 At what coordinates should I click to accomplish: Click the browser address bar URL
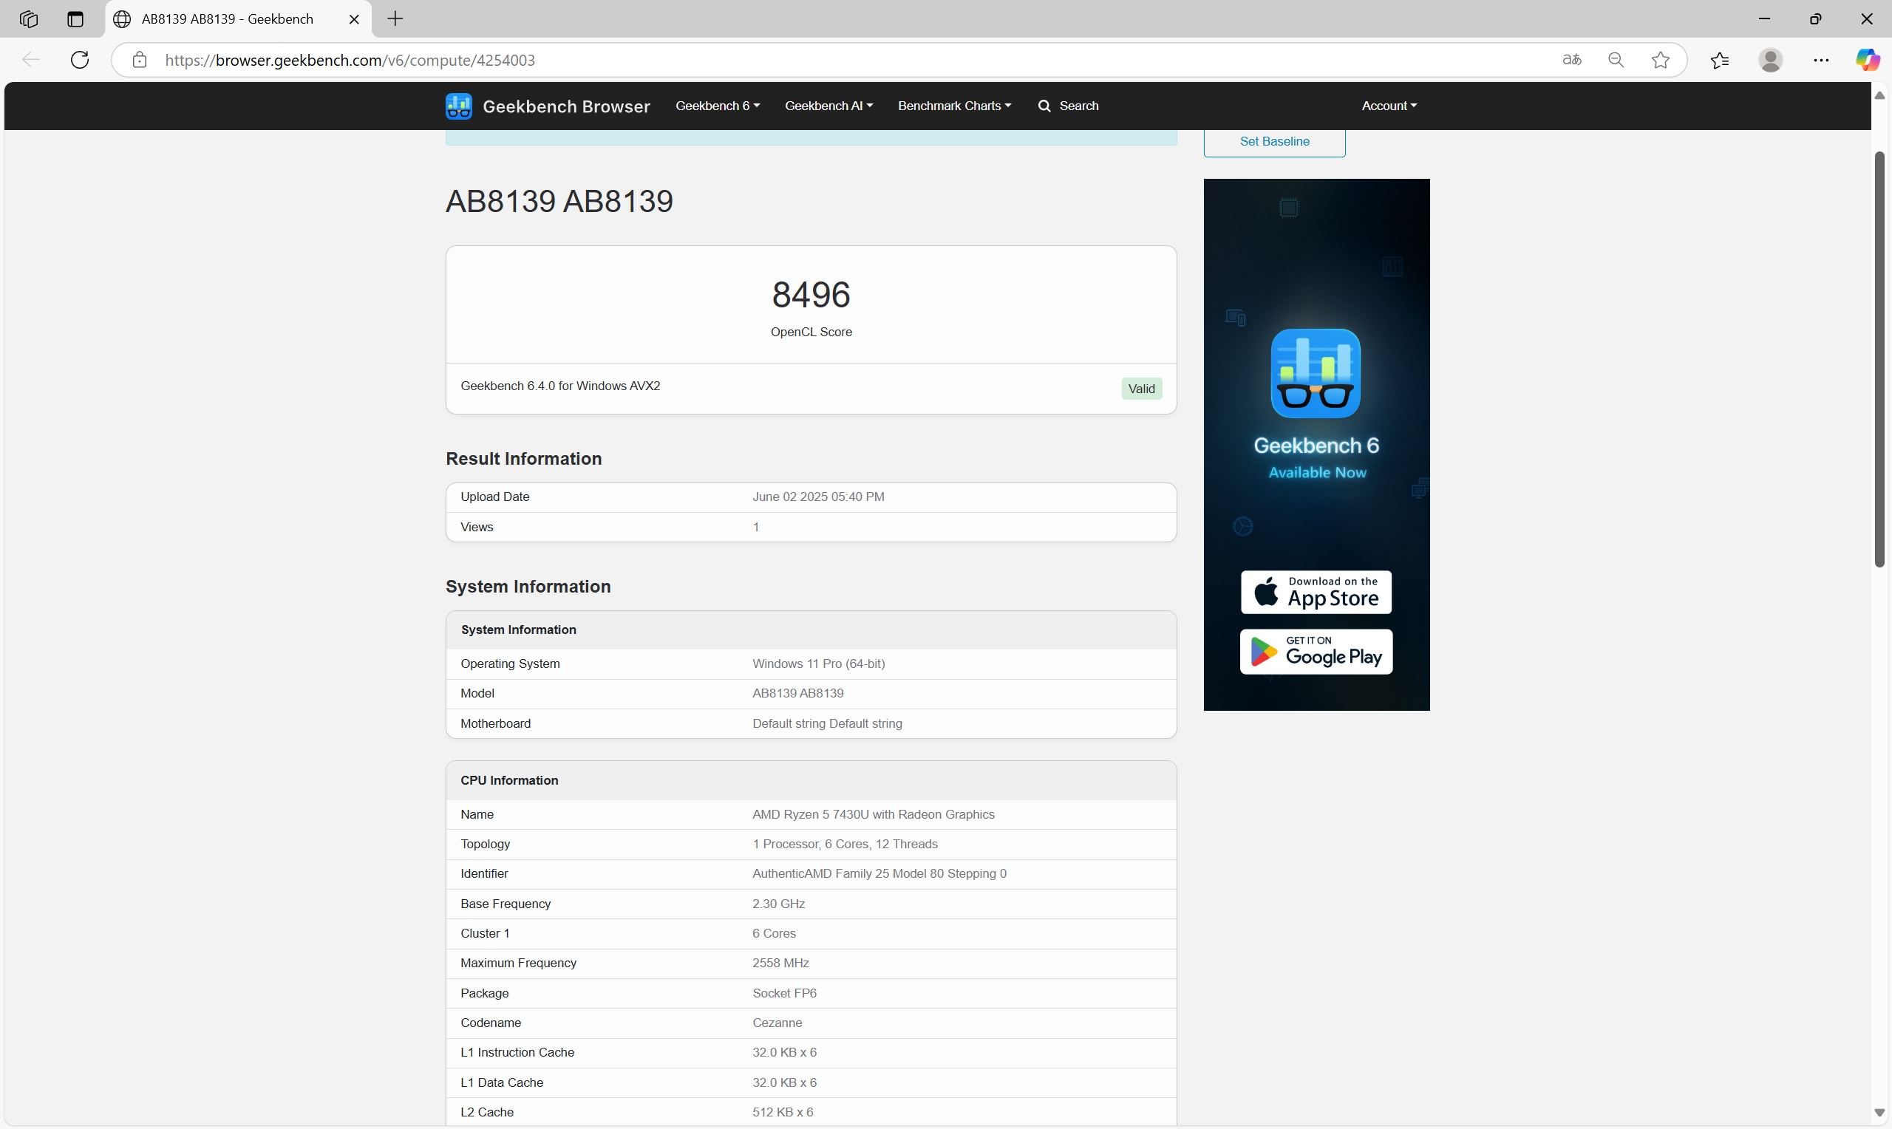click(350, 60)
